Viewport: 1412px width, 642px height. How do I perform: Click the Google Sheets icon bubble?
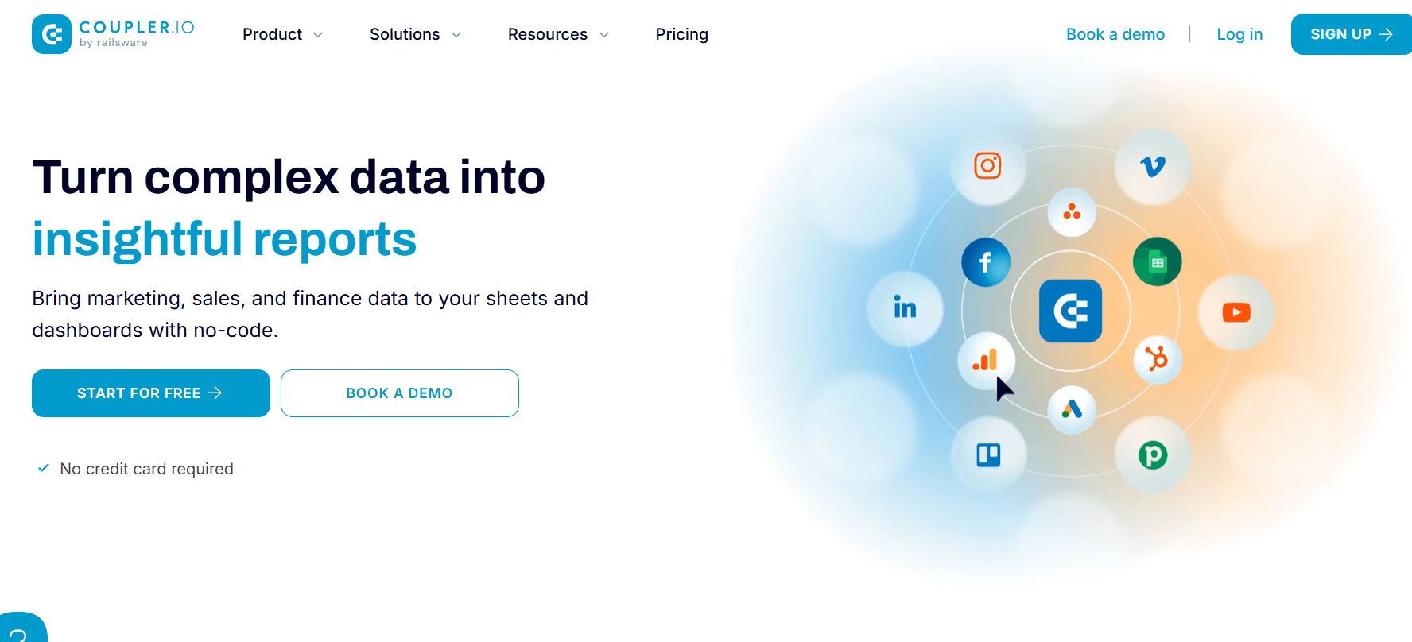(x=1157, y=261)
